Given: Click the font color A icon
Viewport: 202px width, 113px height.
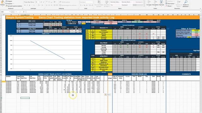Looking at the screenshot, I should coord(42,5).
